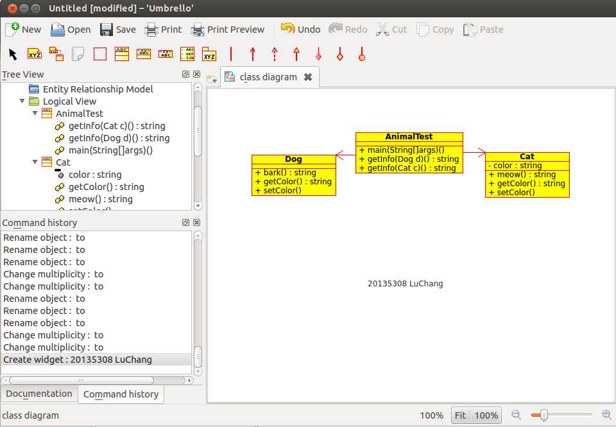Select getInfo(Dog d)() in the tree
Image resolution: width=616 pixels, height=427 pixels.
[119, 138]
